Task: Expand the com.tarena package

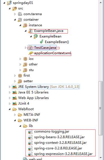Action: pyautogui.click(x=15, y=14)
